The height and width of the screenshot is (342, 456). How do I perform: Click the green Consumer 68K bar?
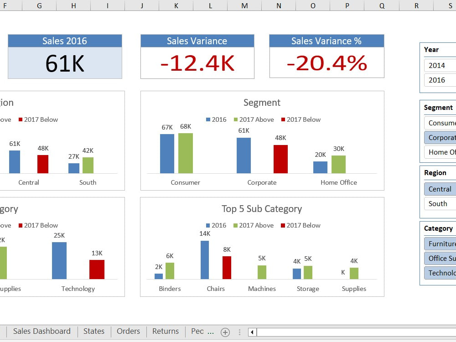point(186,153)
